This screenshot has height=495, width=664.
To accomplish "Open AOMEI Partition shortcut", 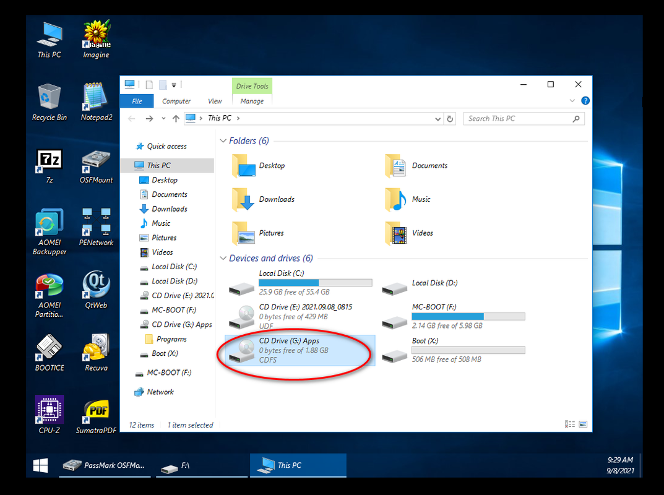I will click(49, 295).
